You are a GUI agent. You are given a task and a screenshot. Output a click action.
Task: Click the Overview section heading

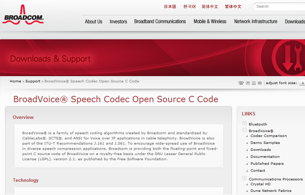23,117
